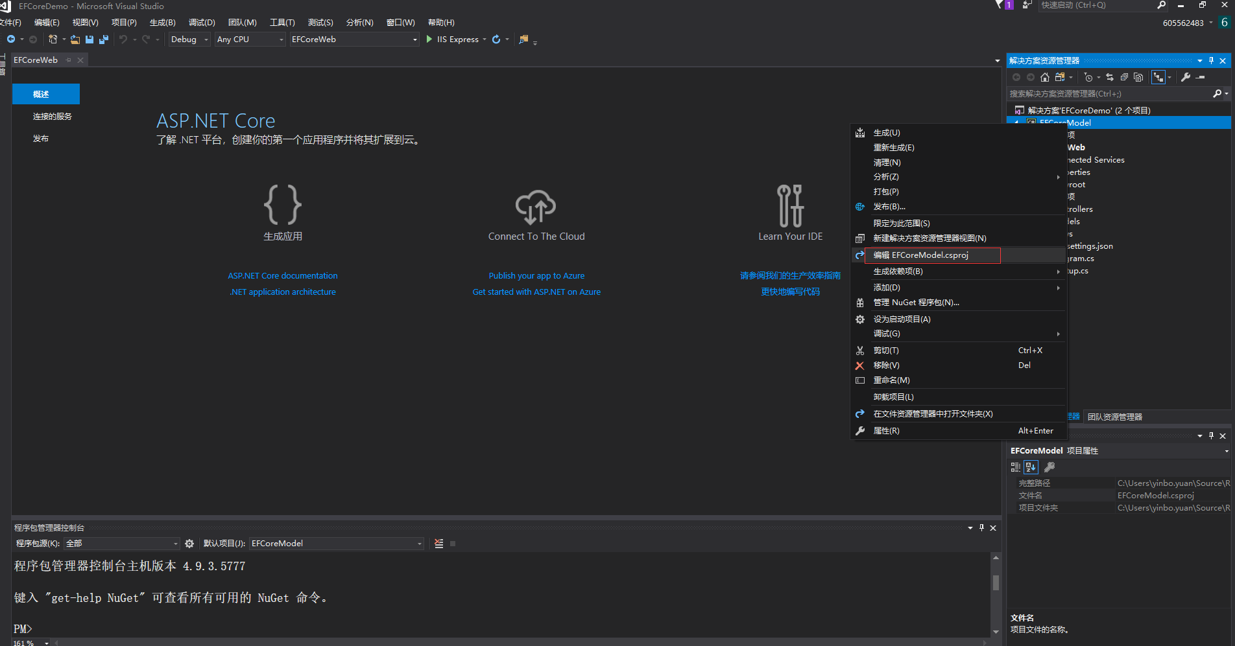Open the IIS Express launch options dropdown arrow
Image resolution: width=1235 pixels, height=646 pixels.
coord(485,40)
